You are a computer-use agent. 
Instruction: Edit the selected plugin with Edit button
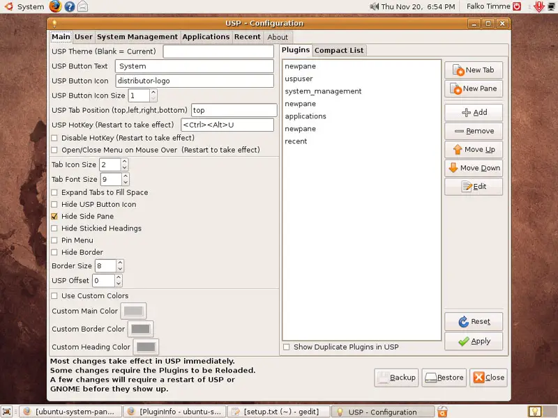pos(474,187)
